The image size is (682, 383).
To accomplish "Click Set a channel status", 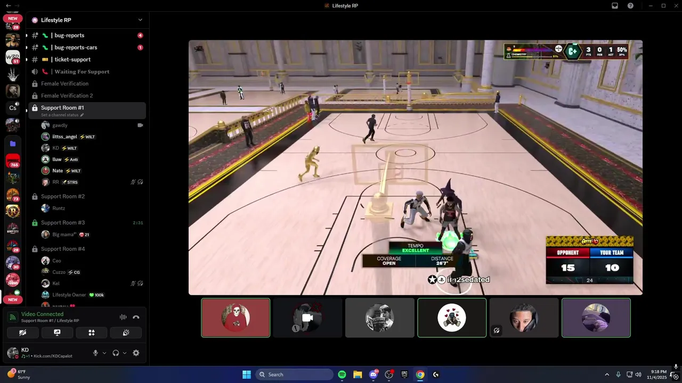I will 62,115.
